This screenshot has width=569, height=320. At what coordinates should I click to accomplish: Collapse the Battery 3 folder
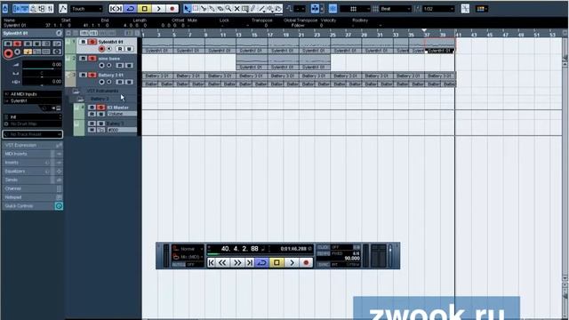tap(80, 99)
